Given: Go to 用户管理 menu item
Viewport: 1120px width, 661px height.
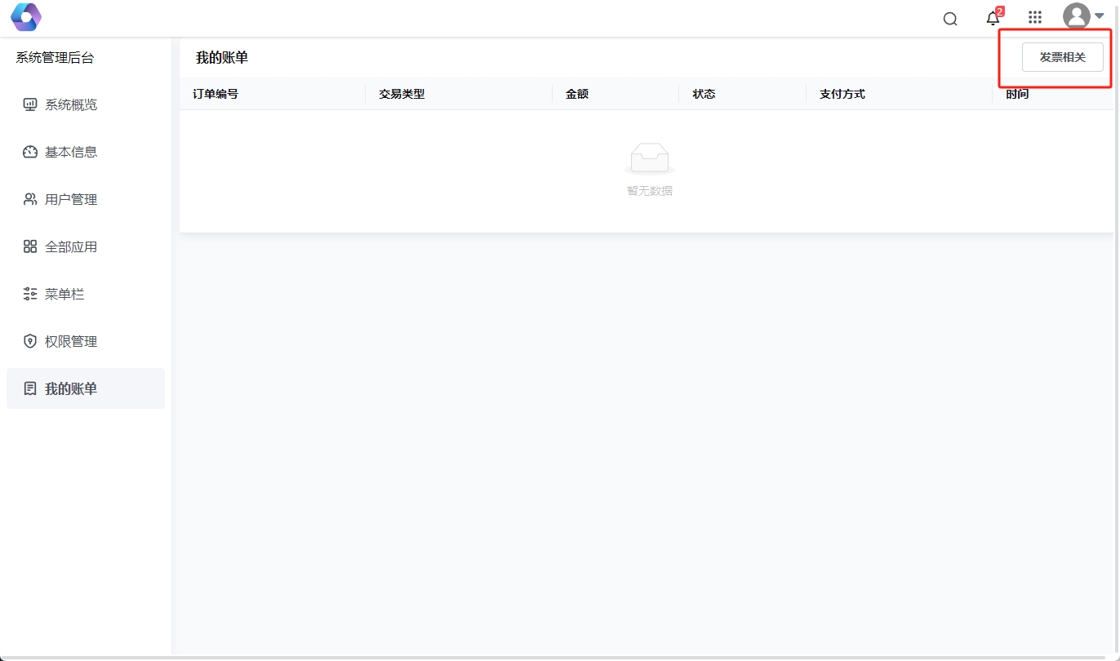Looking at the screenshot, I should pos(71,199).
